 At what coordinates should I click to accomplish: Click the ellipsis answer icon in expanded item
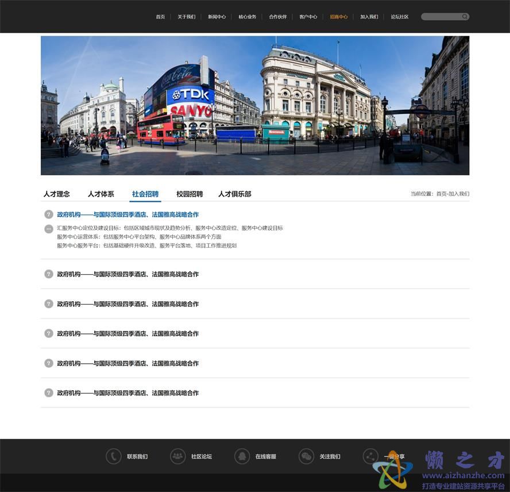click(49, 228)
